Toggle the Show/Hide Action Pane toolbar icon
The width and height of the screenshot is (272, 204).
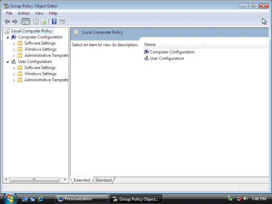pos(62,22)
